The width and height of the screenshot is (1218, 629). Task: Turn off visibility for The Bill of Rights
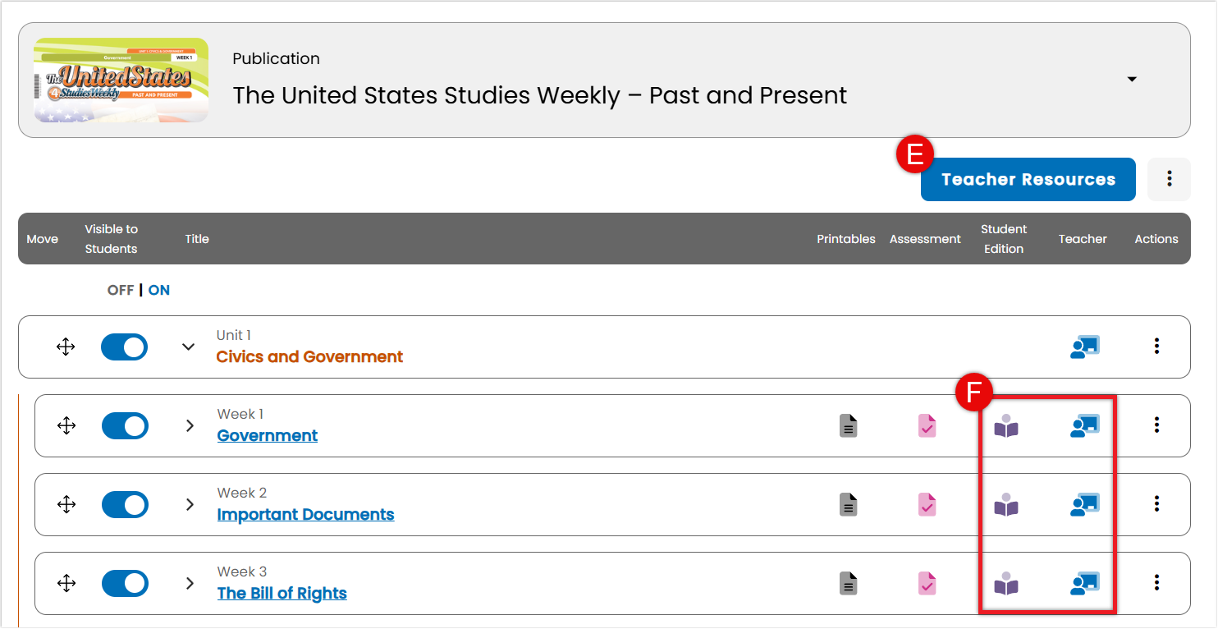125,583
